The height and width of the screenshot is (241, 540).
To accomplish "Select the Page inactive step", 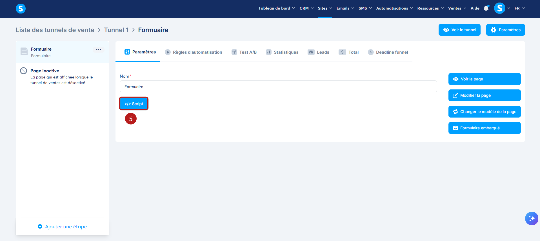I will pyautogui.click(x=62, y=76).
